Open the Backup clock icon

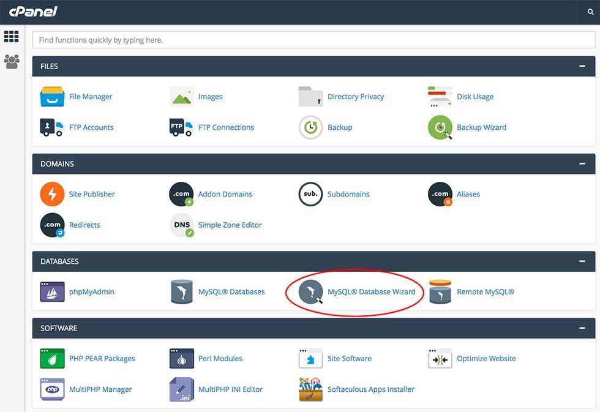[311, 127]
